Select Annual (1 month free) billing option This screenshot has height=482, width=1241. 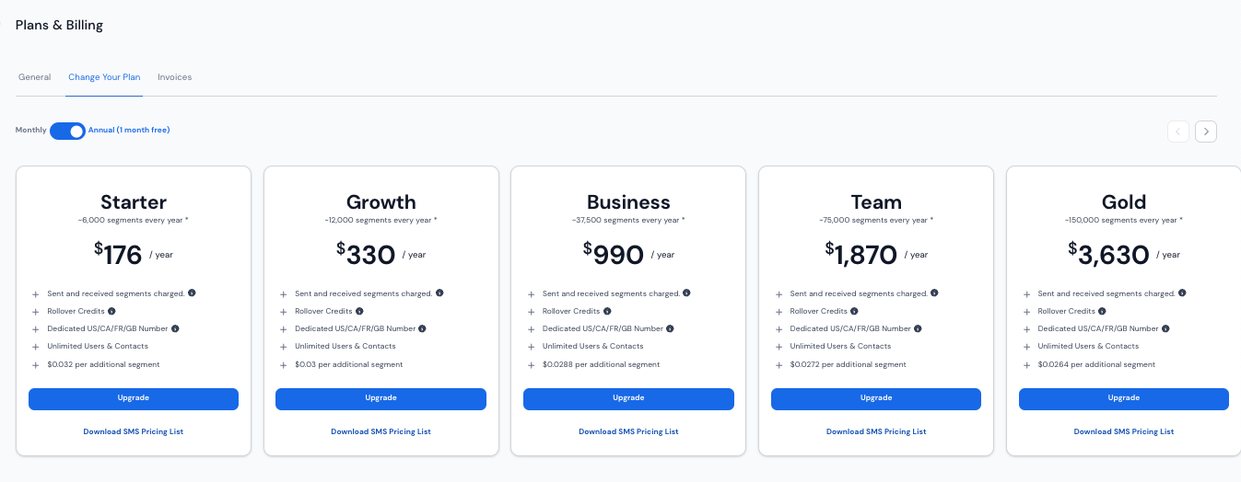129,131
